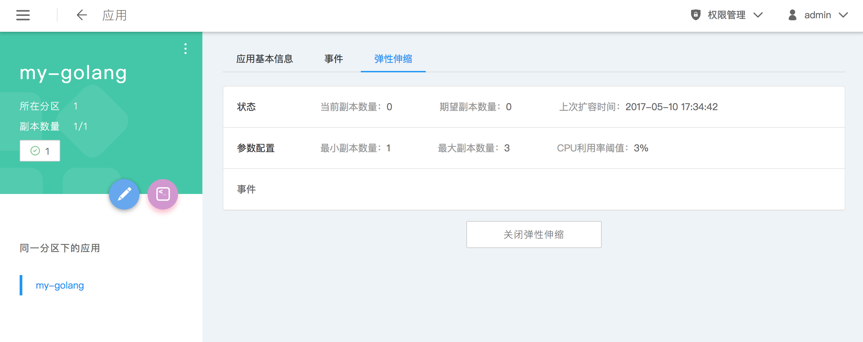The width and height of the screenshot is (863, 342).
Task: Click the 参数配置 row label
Action: 256,148
